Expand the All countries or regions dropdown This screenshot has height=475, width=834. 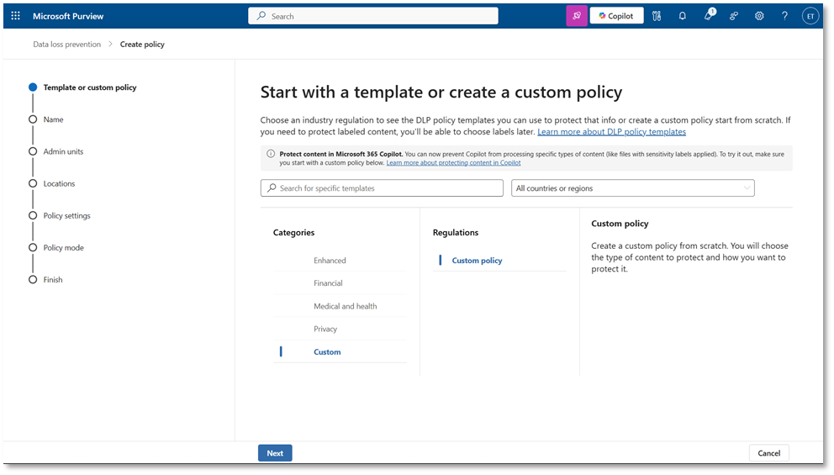coord(632,188)
